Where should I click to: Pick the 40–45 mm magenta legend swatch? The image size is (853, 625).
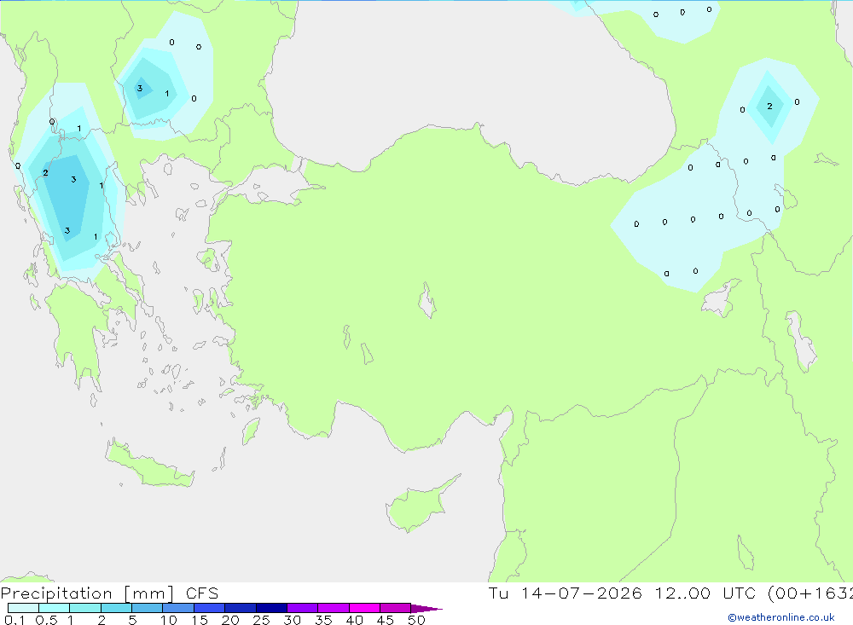click(x=364, y=608)
